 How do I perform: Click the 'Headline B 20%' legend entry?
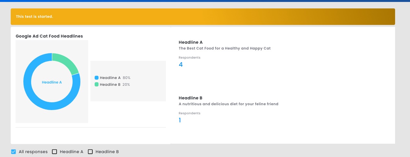tap(112, 84)
